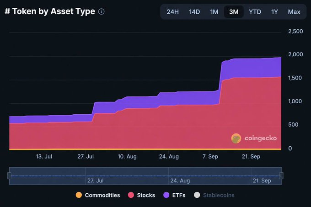Click the # Token by Asset Type title
Screen dimensions: 311x207
pyautogui.click(x=50, y=11)
